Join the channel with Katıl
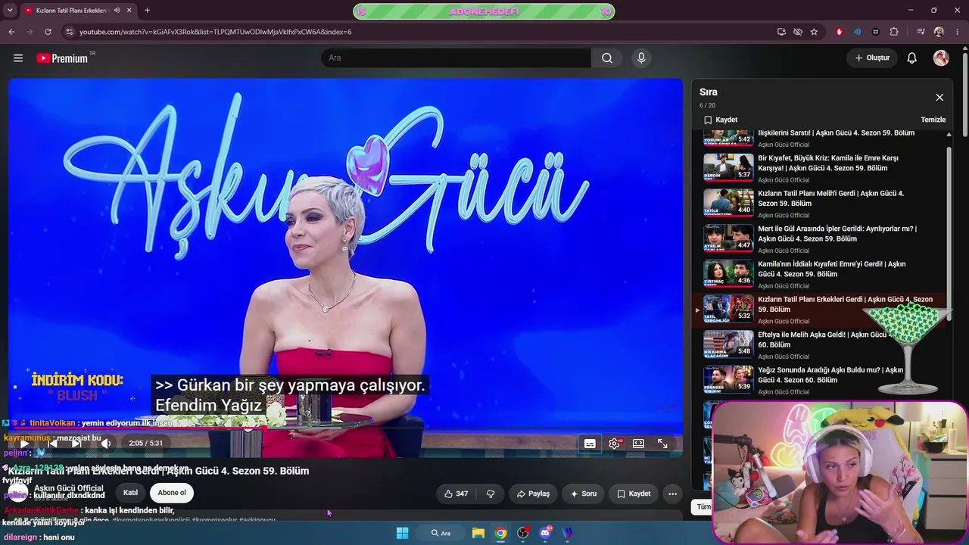 (x=131, y=493)
